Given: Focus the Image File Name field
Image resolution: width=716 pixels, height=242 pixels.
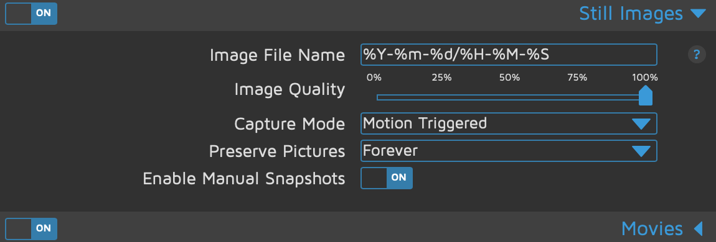Looking at the screenshot, I should tap(509, 55).
